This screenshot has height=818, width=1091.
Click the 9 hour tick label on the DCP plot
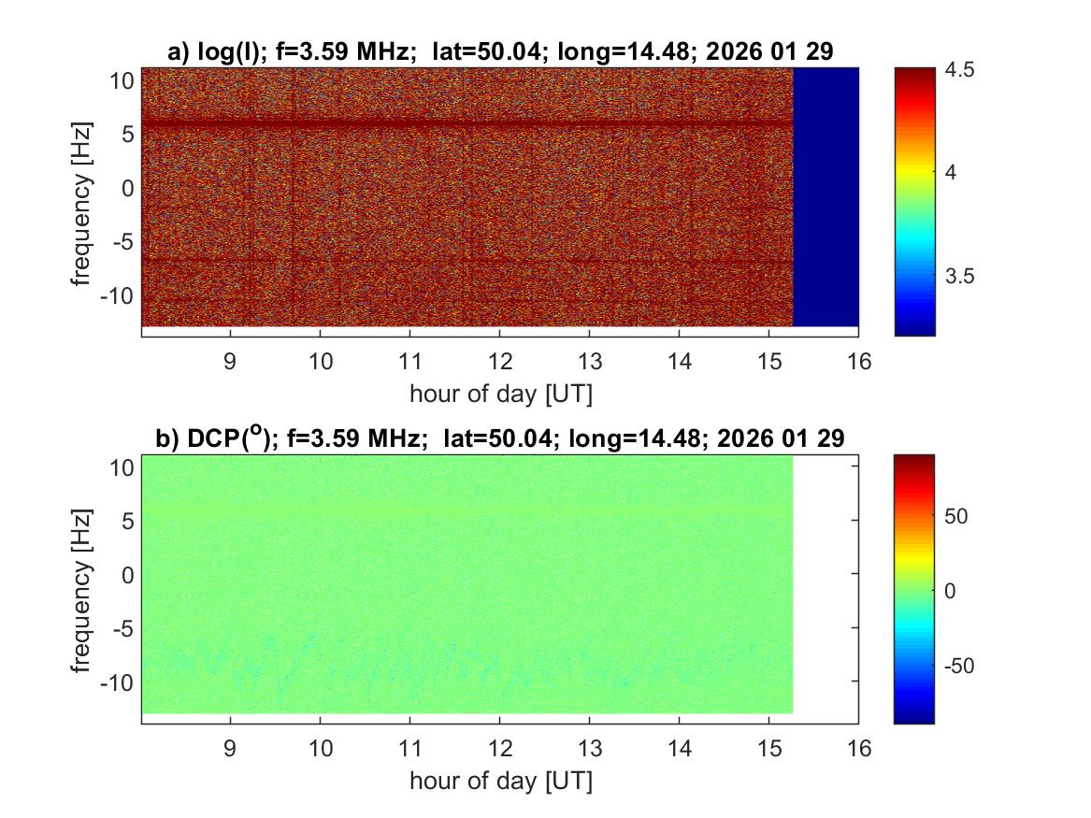tap(231, 748)
